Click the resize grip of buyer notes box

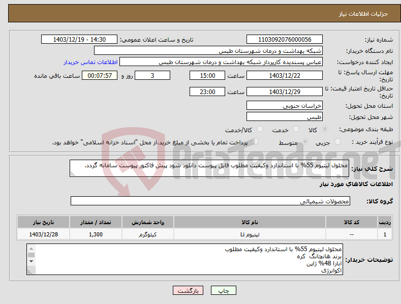coord(29,272)
